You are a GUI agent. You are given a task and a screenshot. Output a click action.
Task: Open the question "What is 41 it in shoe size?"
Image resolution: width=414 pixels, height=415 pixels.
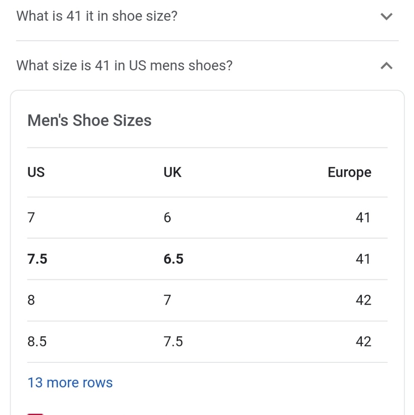[97, 16]
